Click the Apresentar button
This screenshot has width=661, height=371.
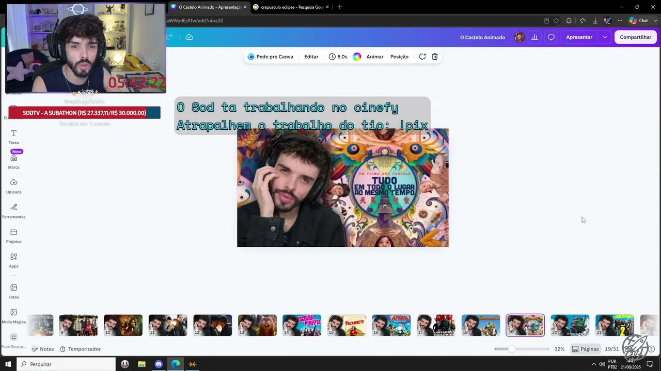[579, 37]
